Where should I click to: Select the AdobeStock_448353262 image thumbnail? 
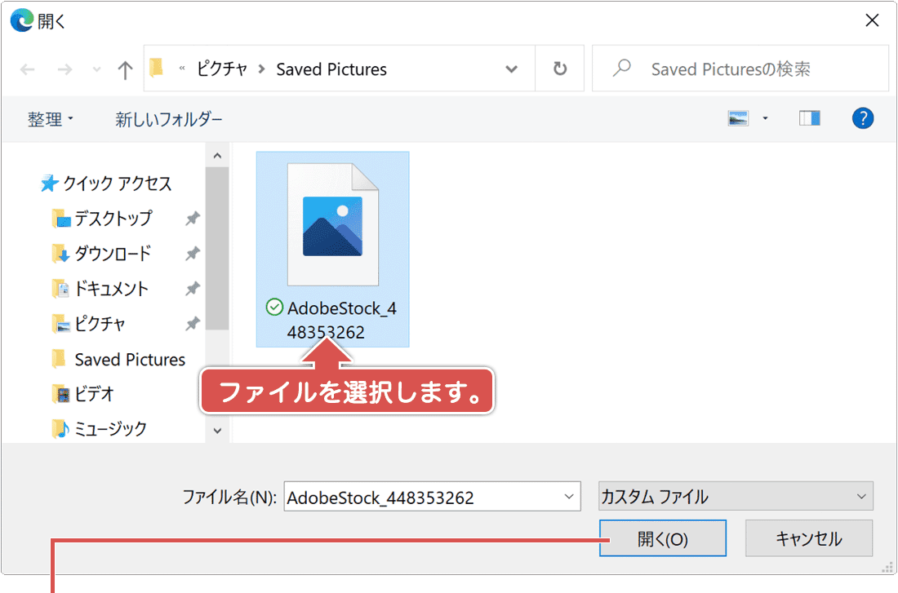332,224
